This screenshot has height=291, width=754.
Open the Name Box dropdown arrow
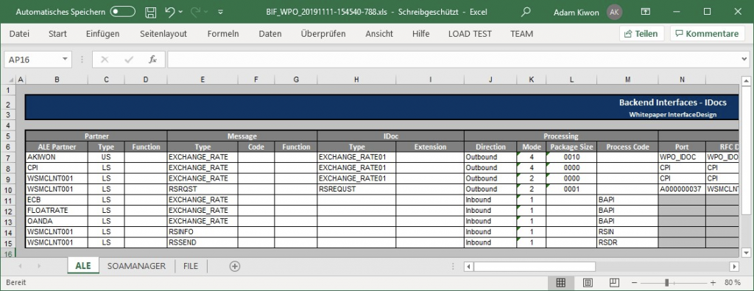coord(65,60)
